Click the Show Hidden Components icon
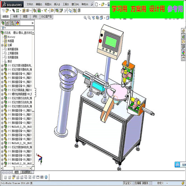Screen dimensions: 186x186 [x=35, y=11]
